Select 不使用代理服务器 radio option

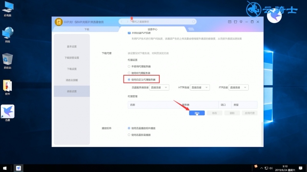129,66
